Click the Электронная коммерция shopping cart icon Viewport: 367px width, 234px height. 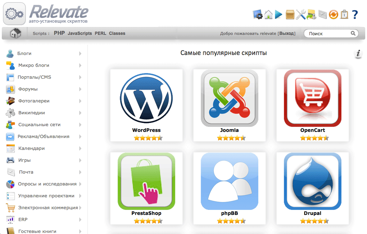tap(10, 208)
